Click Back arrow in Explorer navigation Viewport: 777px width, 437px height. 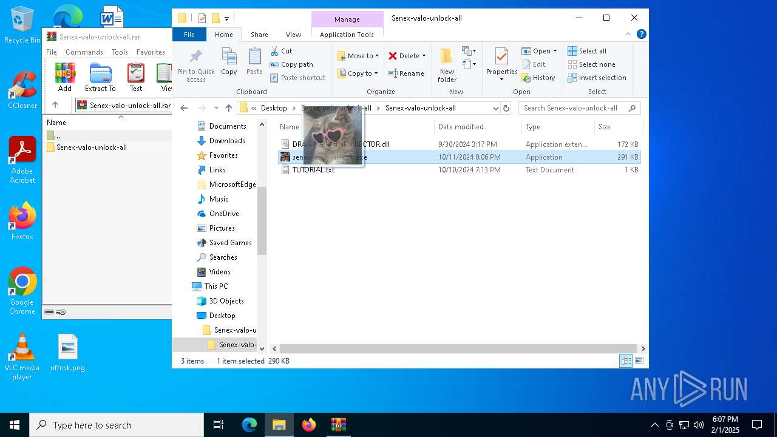coord(185,108)
